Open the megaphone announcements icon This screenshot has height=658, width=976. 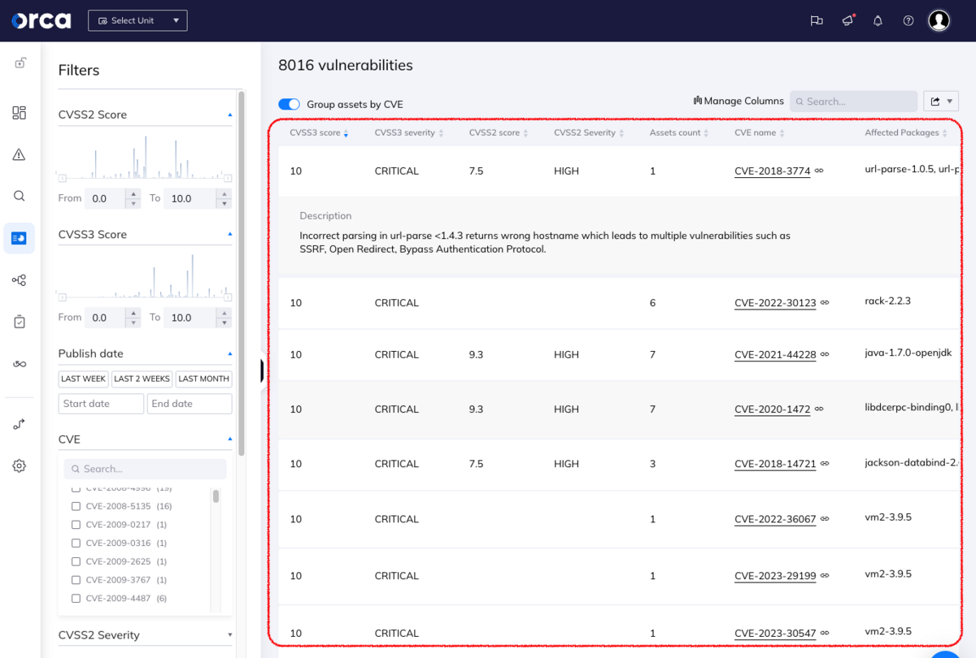(848, 21)
